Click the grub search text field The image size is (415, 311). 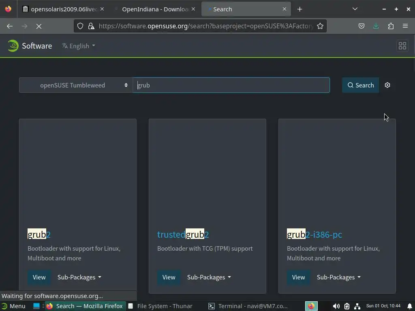tap(231, 85)
